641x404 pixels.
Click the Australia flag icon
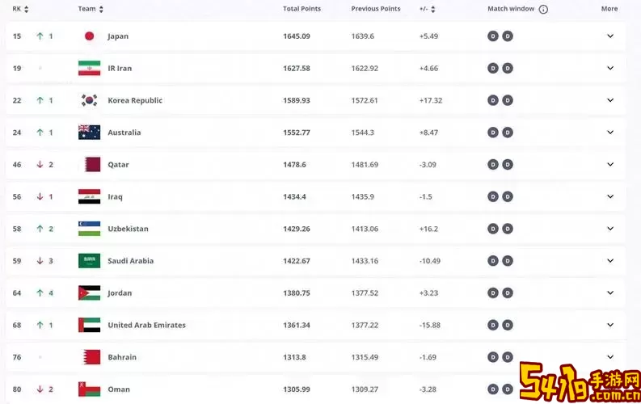(x=89, y=133)
